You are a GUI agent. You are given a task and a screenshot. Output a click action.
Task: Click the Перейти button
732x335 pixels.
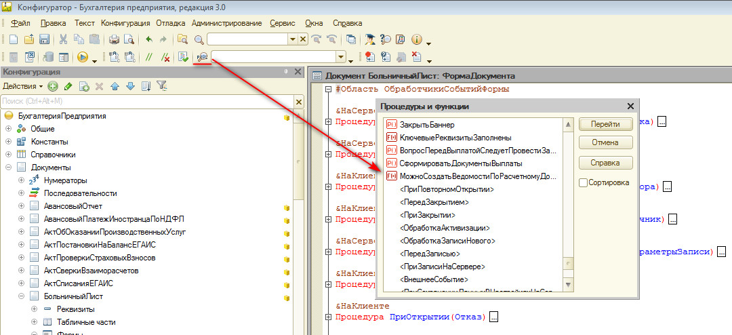[x=605, y=124]
